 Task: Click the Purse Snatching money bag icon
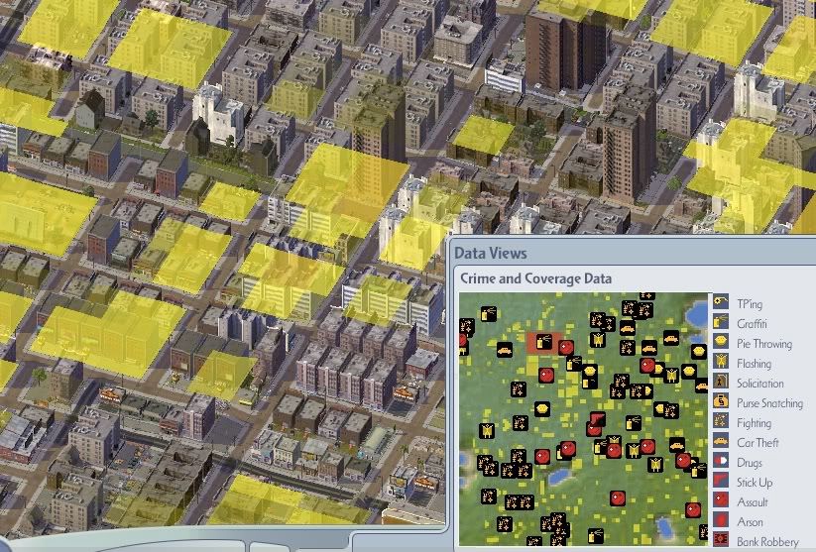[721, 401]
